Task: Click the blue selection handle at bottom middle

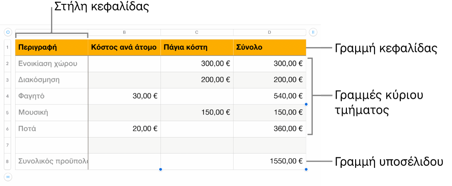Action: click(x=160, y=170)
